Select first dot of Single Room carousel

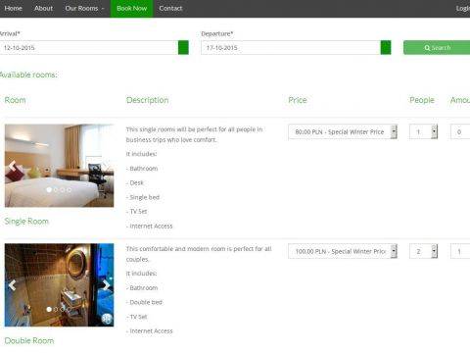coord(49,189)
